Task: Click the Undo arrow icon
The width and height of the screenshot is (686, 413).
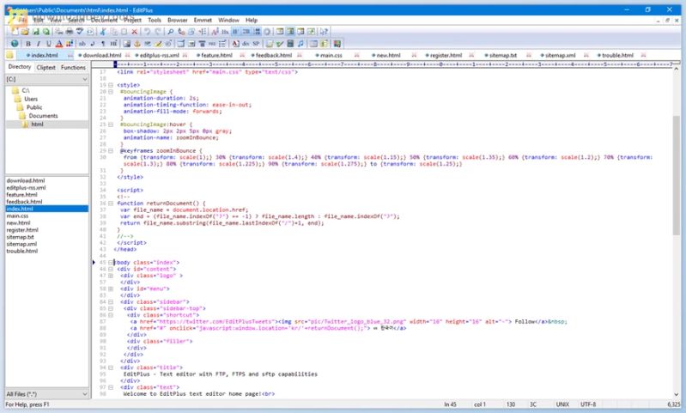Action: 148,32
